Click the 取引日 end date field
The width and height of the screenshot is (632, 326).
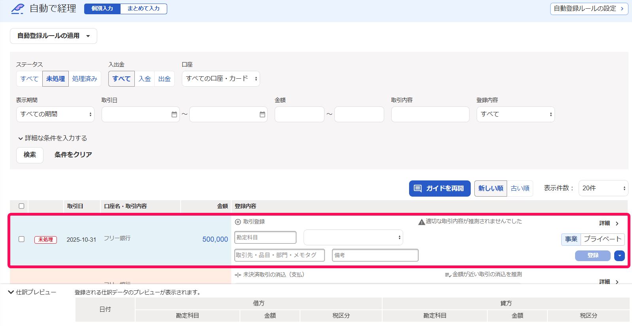pyautogui.click(x=228, y=114)
